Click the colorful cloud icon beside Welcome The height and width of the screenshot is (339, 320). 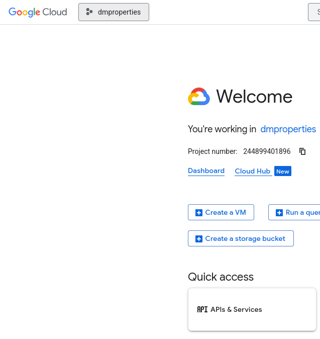[199, 97]
